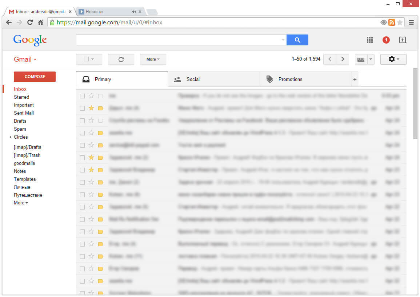420x297 pixels.
Task: Expand the Circles label in sidebar
Action: [x=11, y=137]
